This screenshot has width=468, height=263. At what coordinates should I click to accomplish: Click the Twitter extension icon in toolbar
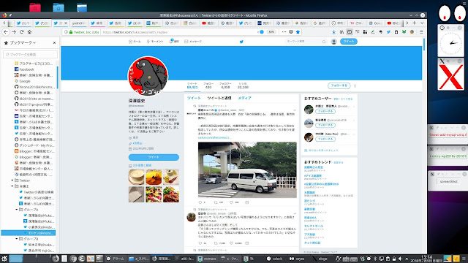click(388, 32)
